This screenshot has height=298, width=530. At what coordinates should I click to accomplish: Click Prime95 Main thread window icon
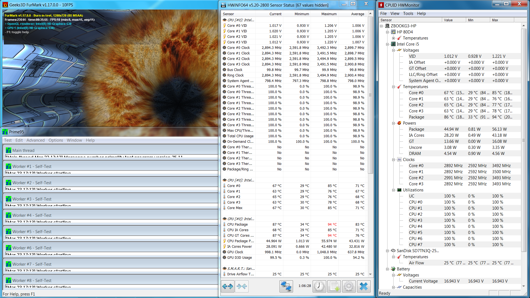pyautogui.click(x=9, y=150)
